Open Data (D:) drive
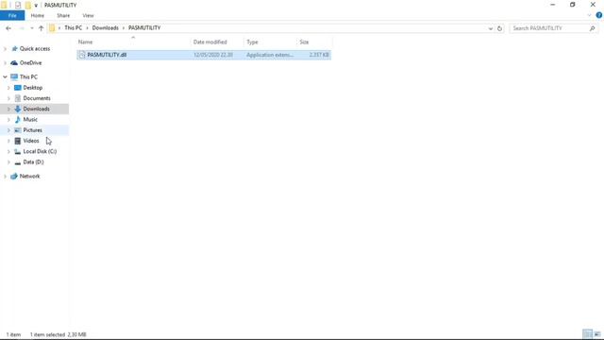Image resolution: width=604 pixels, height=340 pixels. coord(33,161)
